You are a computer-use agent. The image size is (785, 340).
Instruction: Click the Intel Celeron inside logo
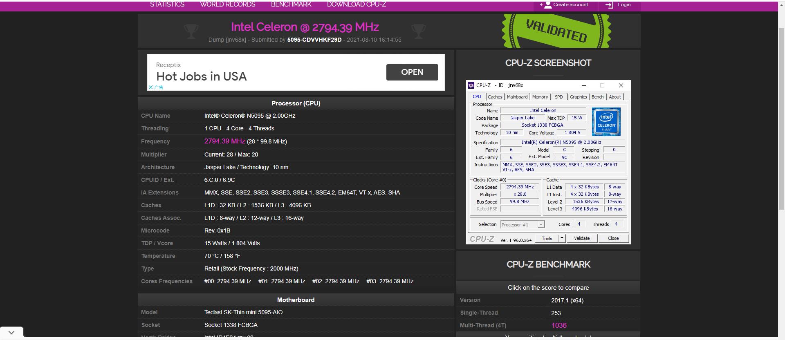(x=606, y=122)
